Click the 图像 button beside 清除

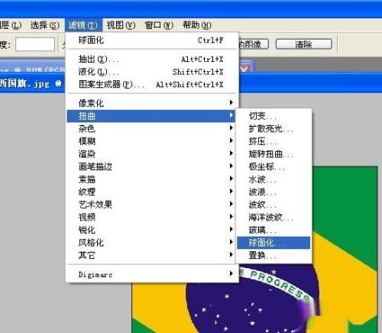pos(254,44)
